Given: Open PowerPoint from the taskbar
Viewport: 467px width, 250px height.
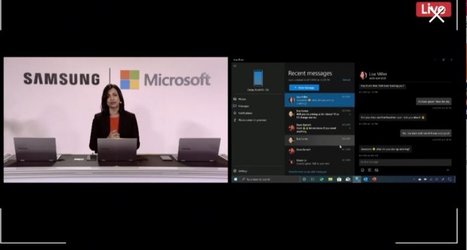Looking at the screenshot, I should 374,179.
